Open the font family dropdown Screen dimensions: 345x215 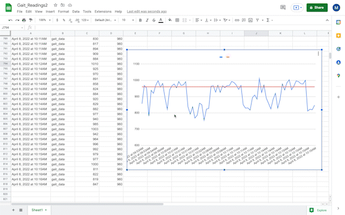pos(105,20)
